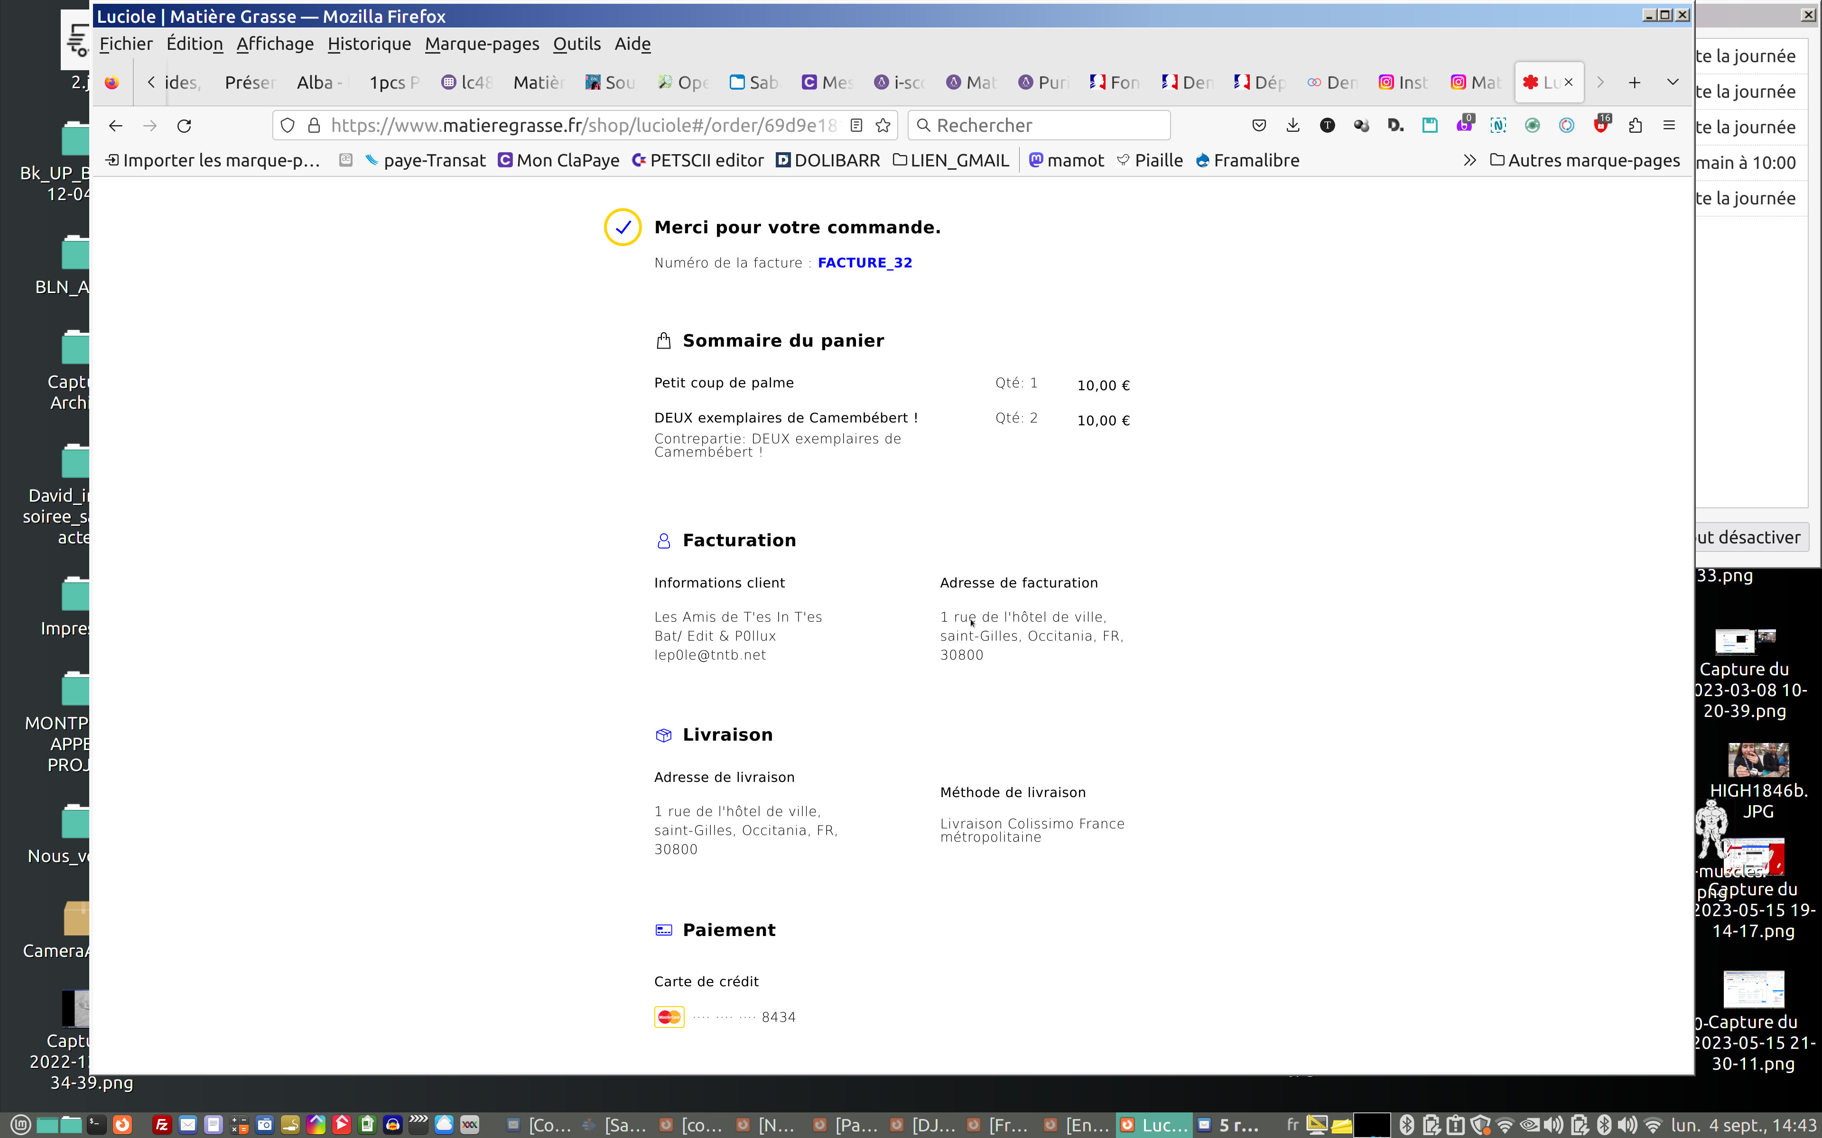Expand the list all tabs chevron
This screenshot has width=1822, height=1138.
coord(1673,82)
